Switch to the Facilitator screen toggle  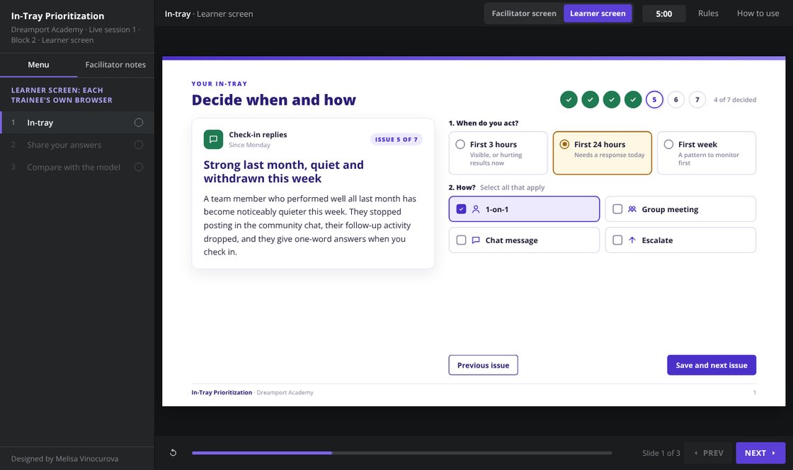click(x=524, y=13)
